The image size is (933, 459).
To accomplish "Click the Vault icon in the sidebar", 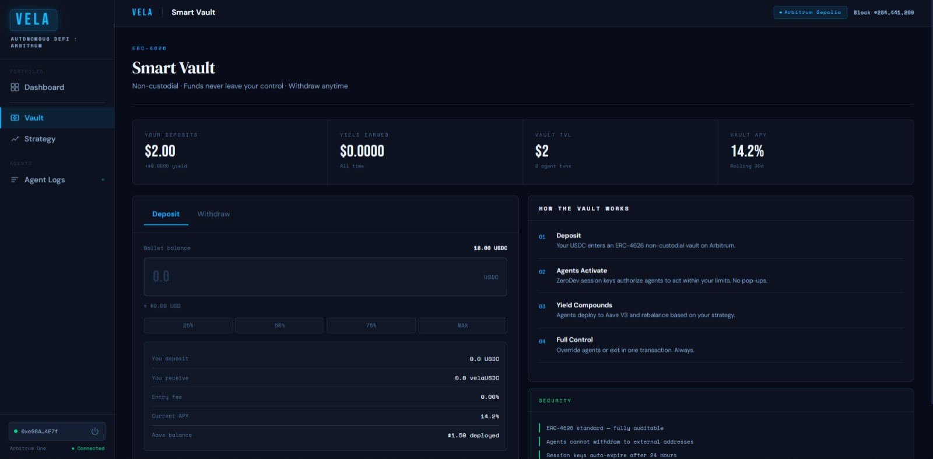I will (15, 118).
